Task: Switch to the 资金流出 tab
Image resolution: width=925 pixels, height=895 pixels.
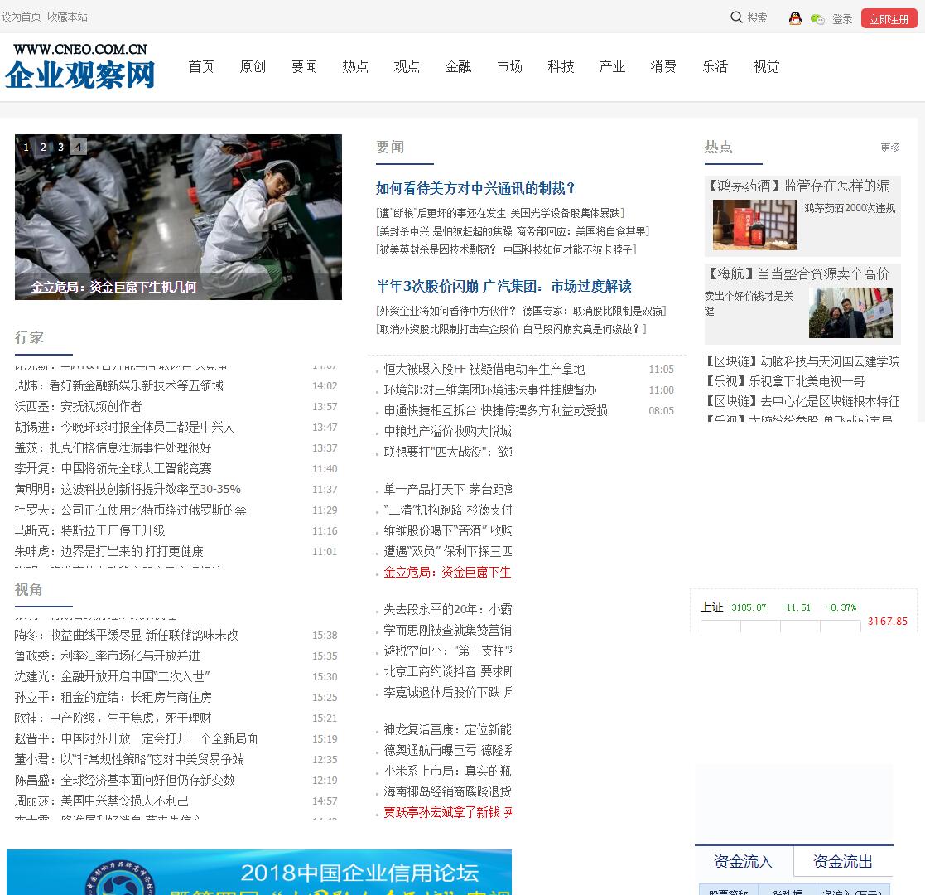Action: 843,861
